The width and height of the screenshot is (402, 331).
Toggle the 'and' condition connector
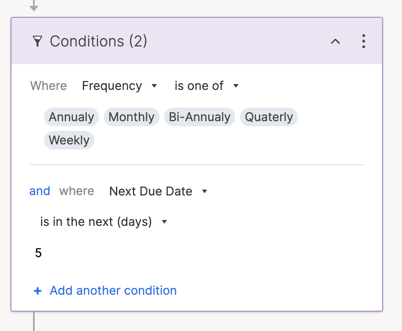[x=40, y=191]
